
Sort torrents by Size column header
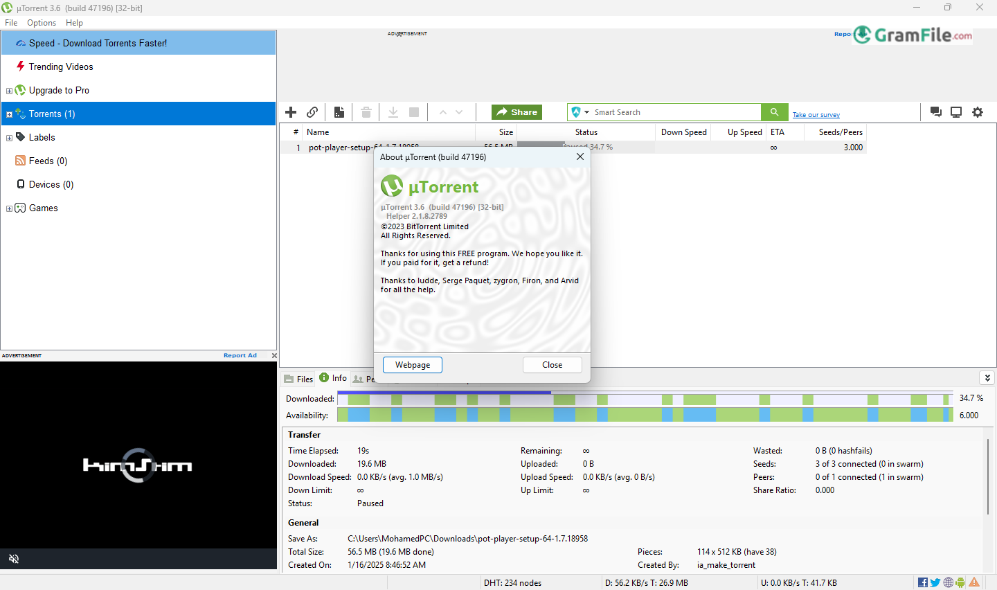[x=496, y=132]
